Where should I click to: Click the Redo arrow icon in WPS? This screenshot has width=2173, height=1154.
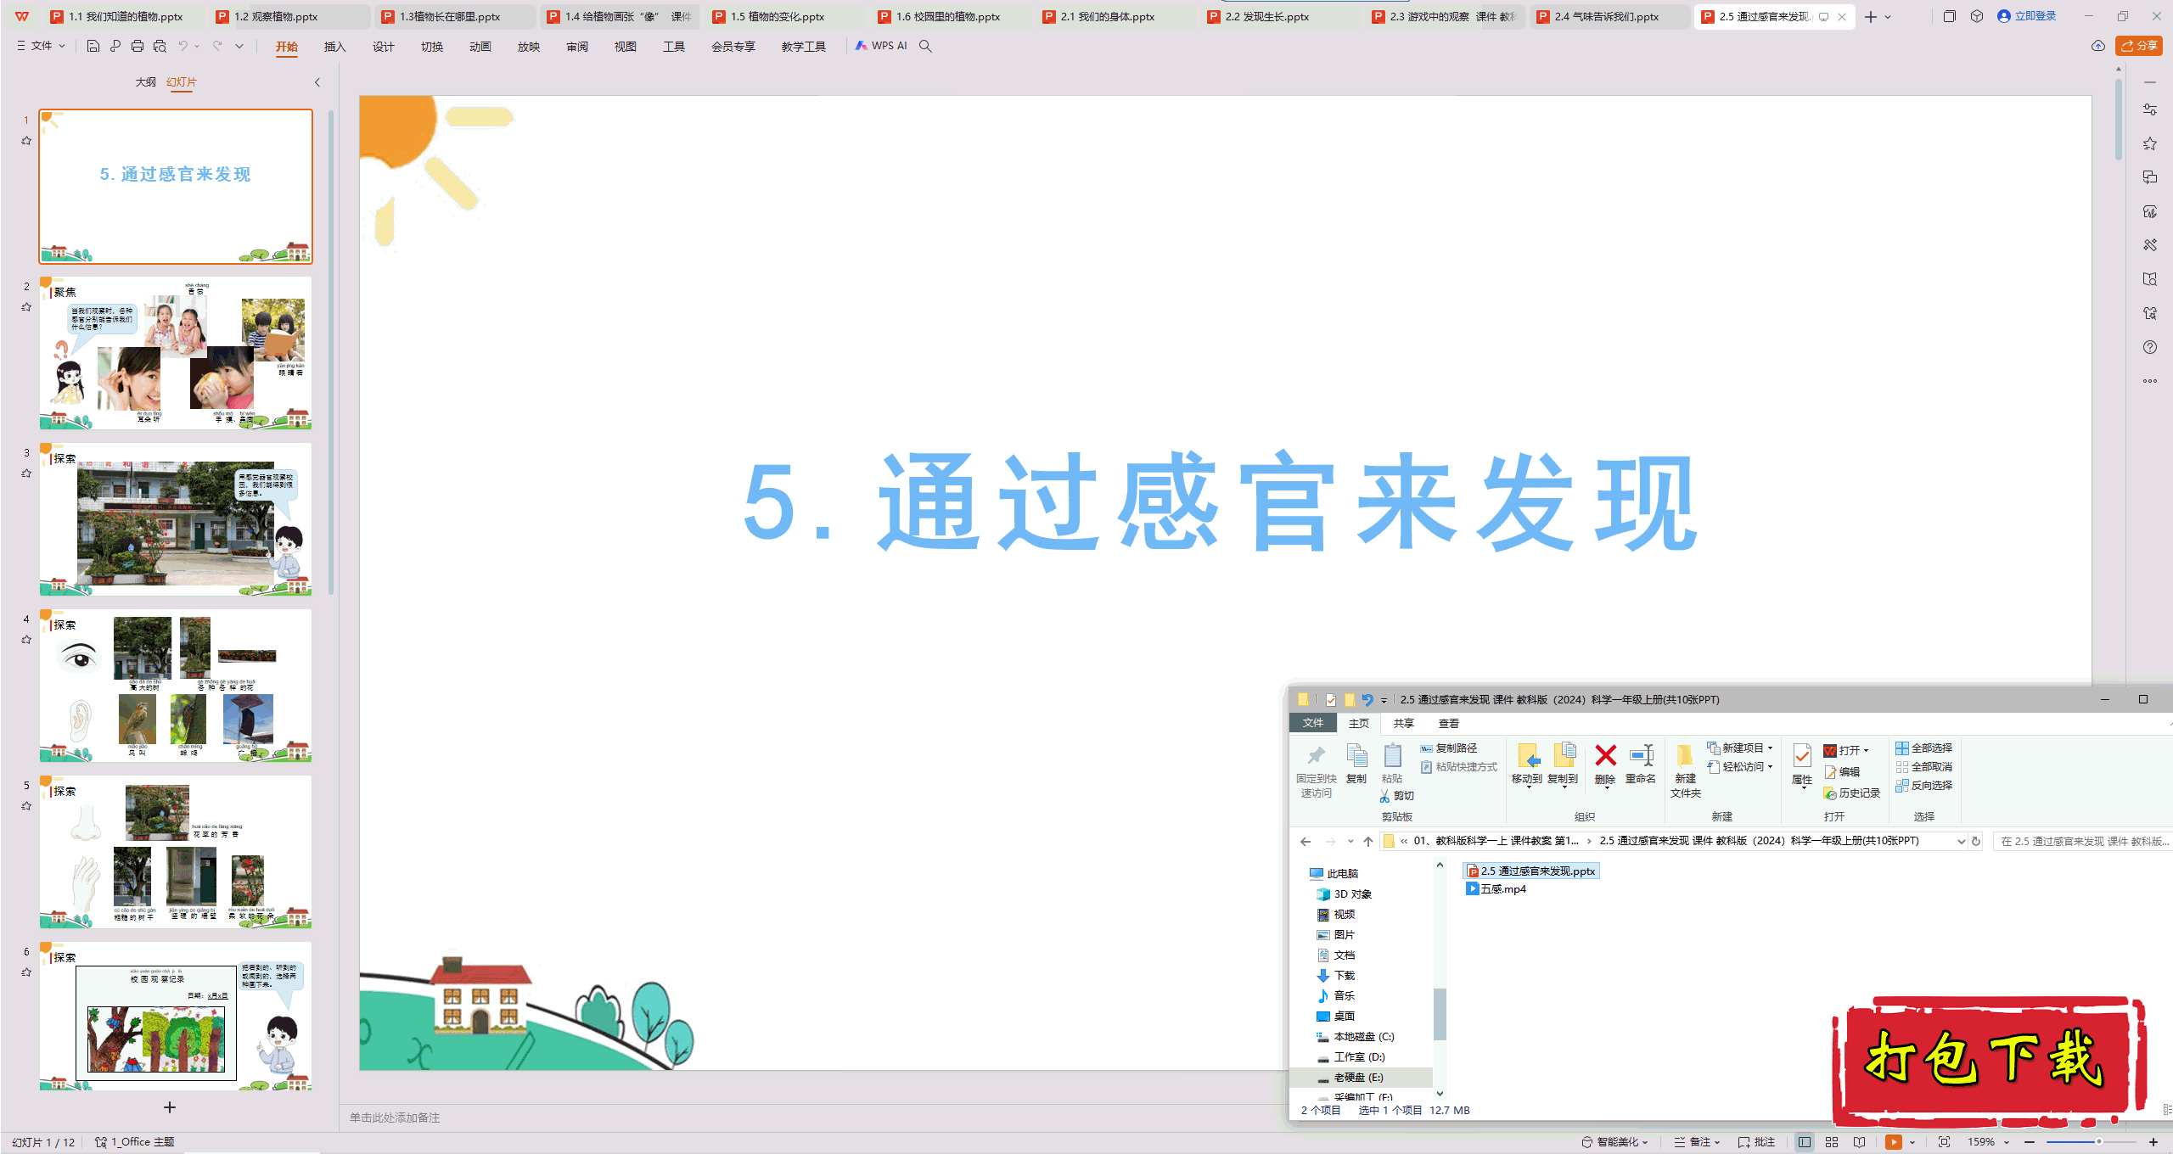click(x=217, y=46)
